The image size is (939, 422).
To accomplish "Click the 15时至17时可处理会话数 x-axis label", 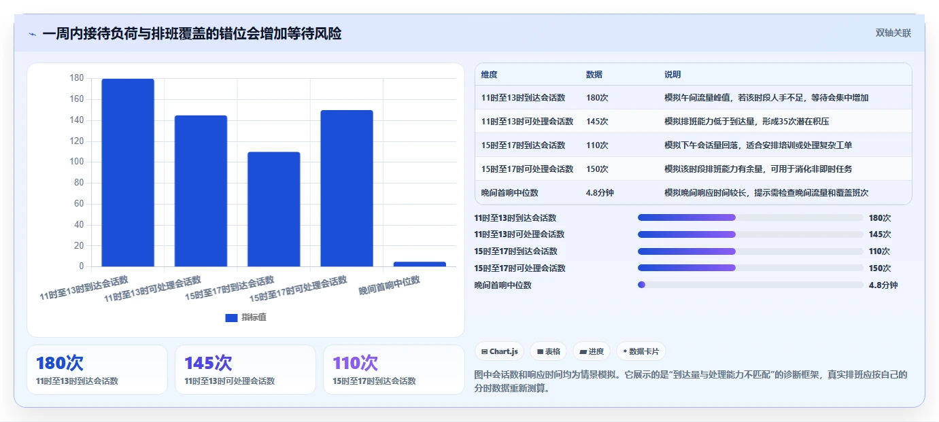I will [x=298, y=289].
